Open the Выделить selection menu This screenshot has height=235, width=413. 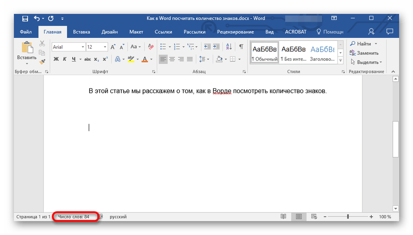pos(366,63)
